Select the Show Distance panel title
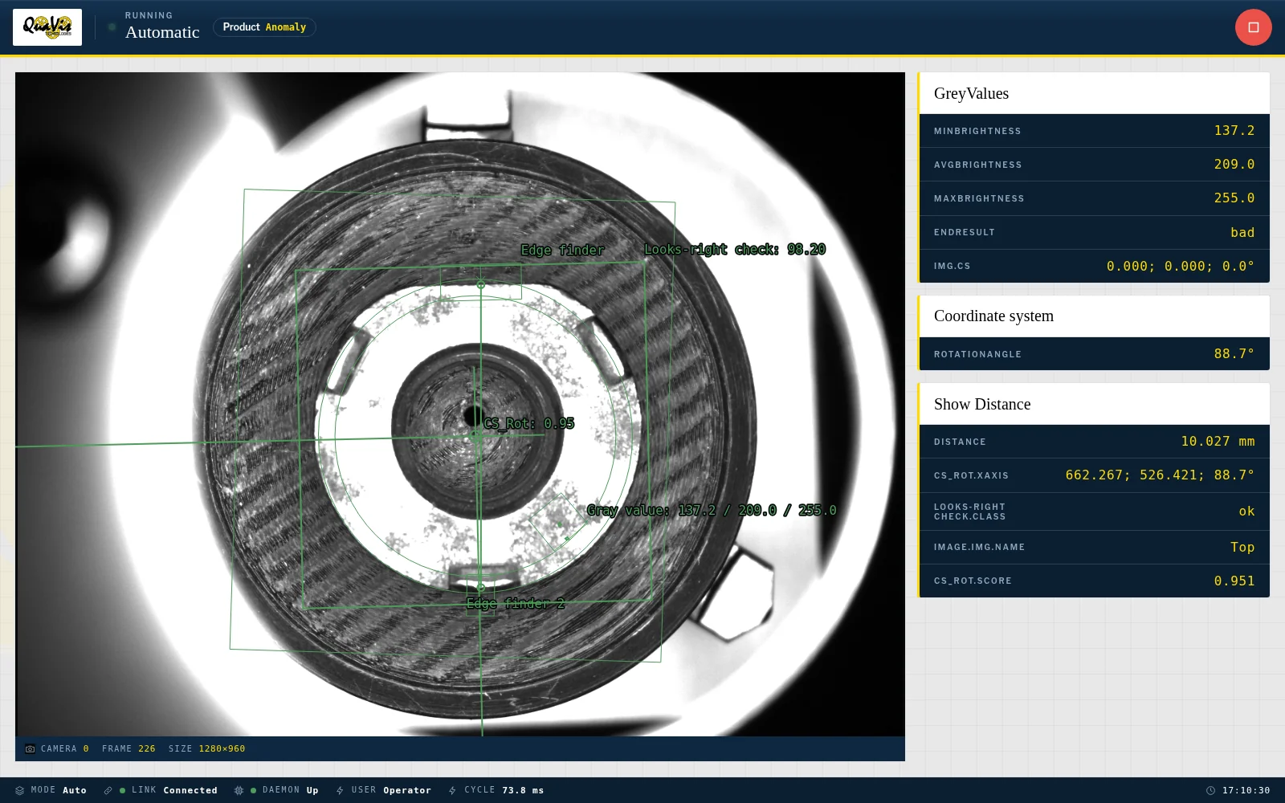The image size is (1285, 803). coord(982,405)
